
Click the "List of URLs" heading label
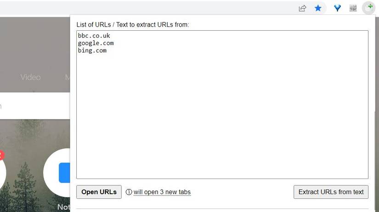(132, 24)
